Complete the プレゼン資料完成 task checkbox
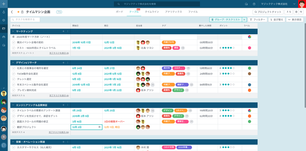This screenshot has width=306, height=151. pyautogui.click(x=14, y=90)
